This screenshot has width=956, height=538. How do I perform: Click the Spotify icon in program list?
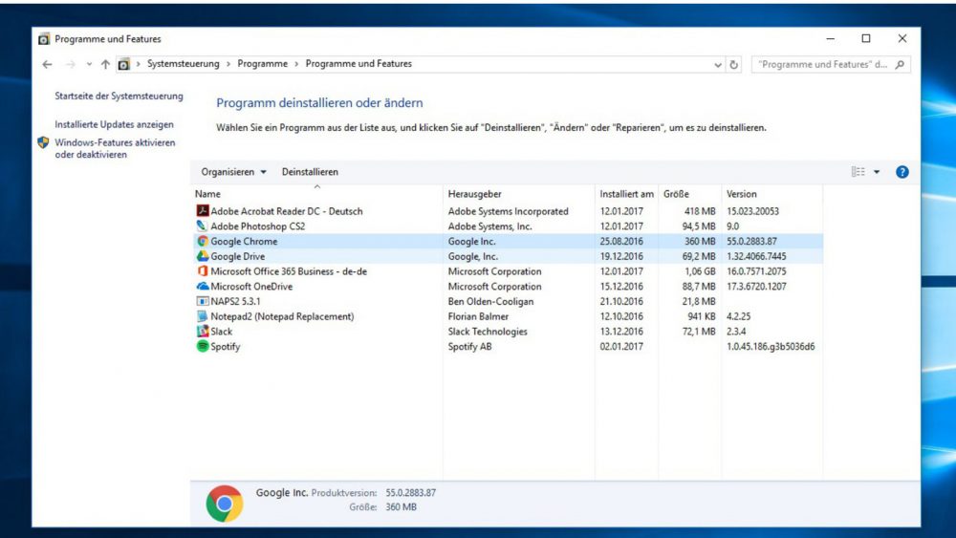202,347
